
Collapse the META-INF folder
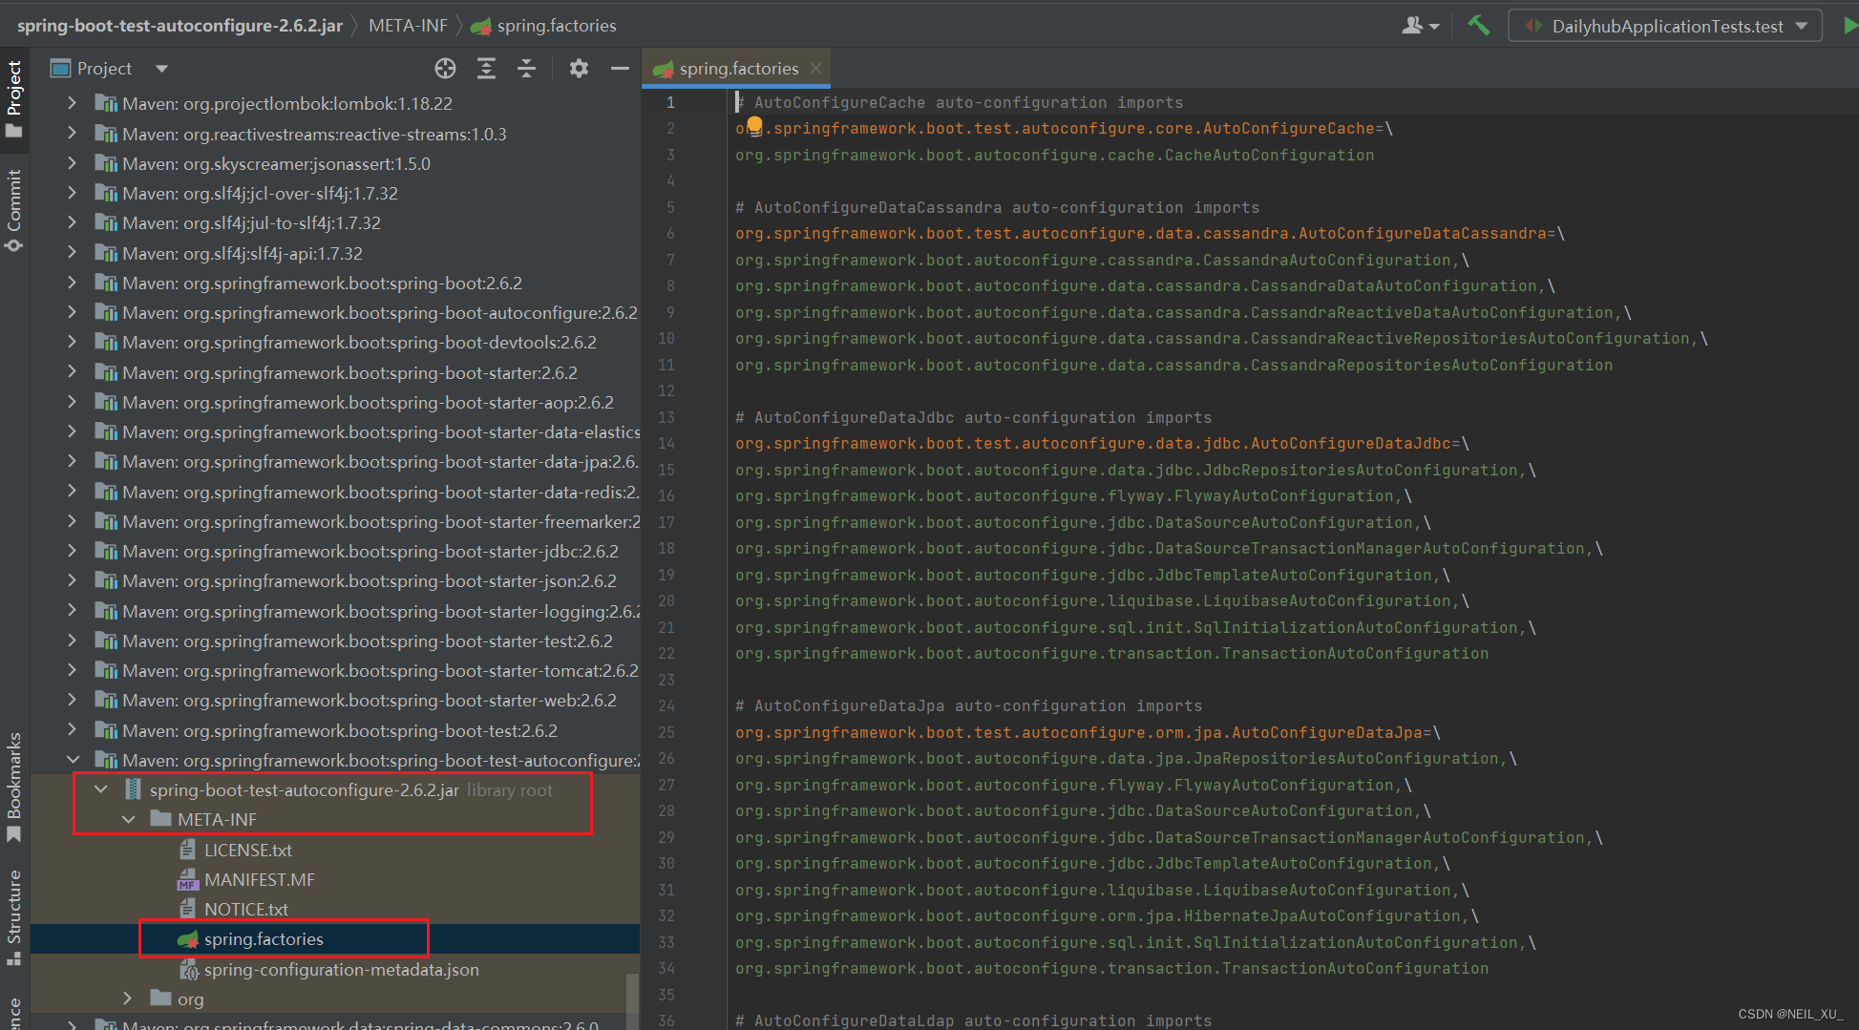tap(128, 819)
